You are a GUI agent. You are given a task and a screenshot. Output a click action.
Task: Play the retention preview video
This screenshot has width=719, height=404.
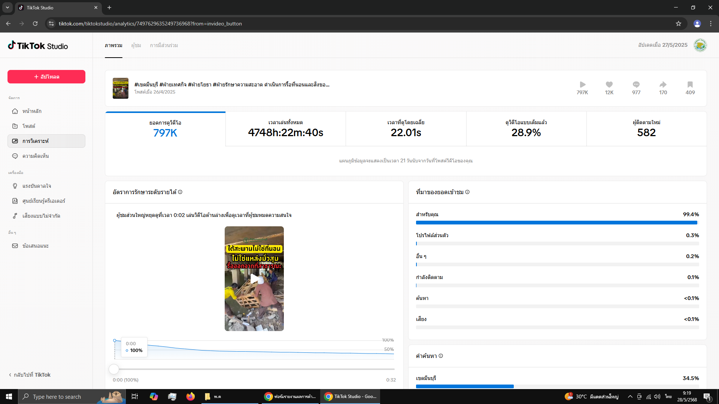pos(254,279)
